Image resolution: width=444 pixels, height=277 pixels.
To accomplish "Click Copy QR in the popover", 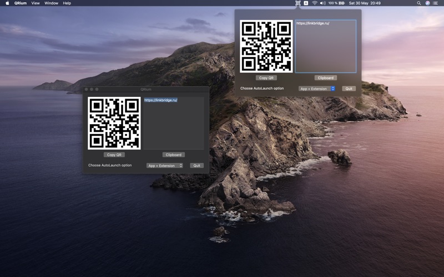I will pyautogui.click(x=266, y=78).
